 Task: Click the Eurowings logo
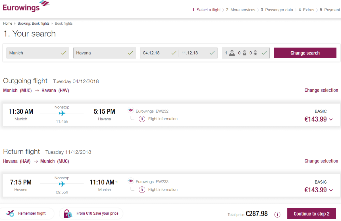(26, 6)
